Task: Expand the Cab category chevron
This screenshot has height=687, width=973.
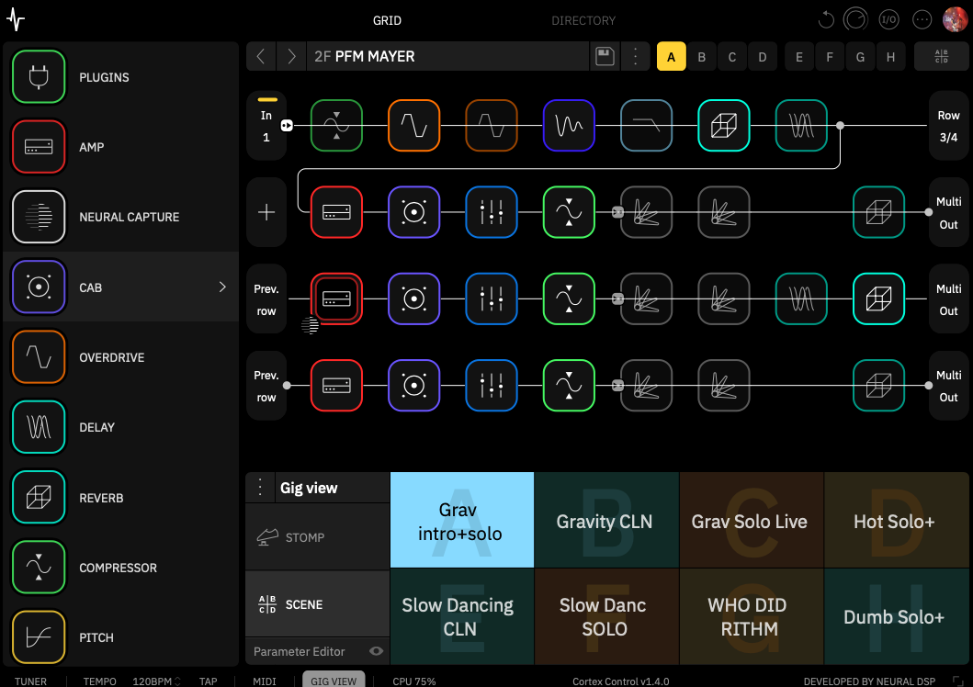Action: (221, 287)
